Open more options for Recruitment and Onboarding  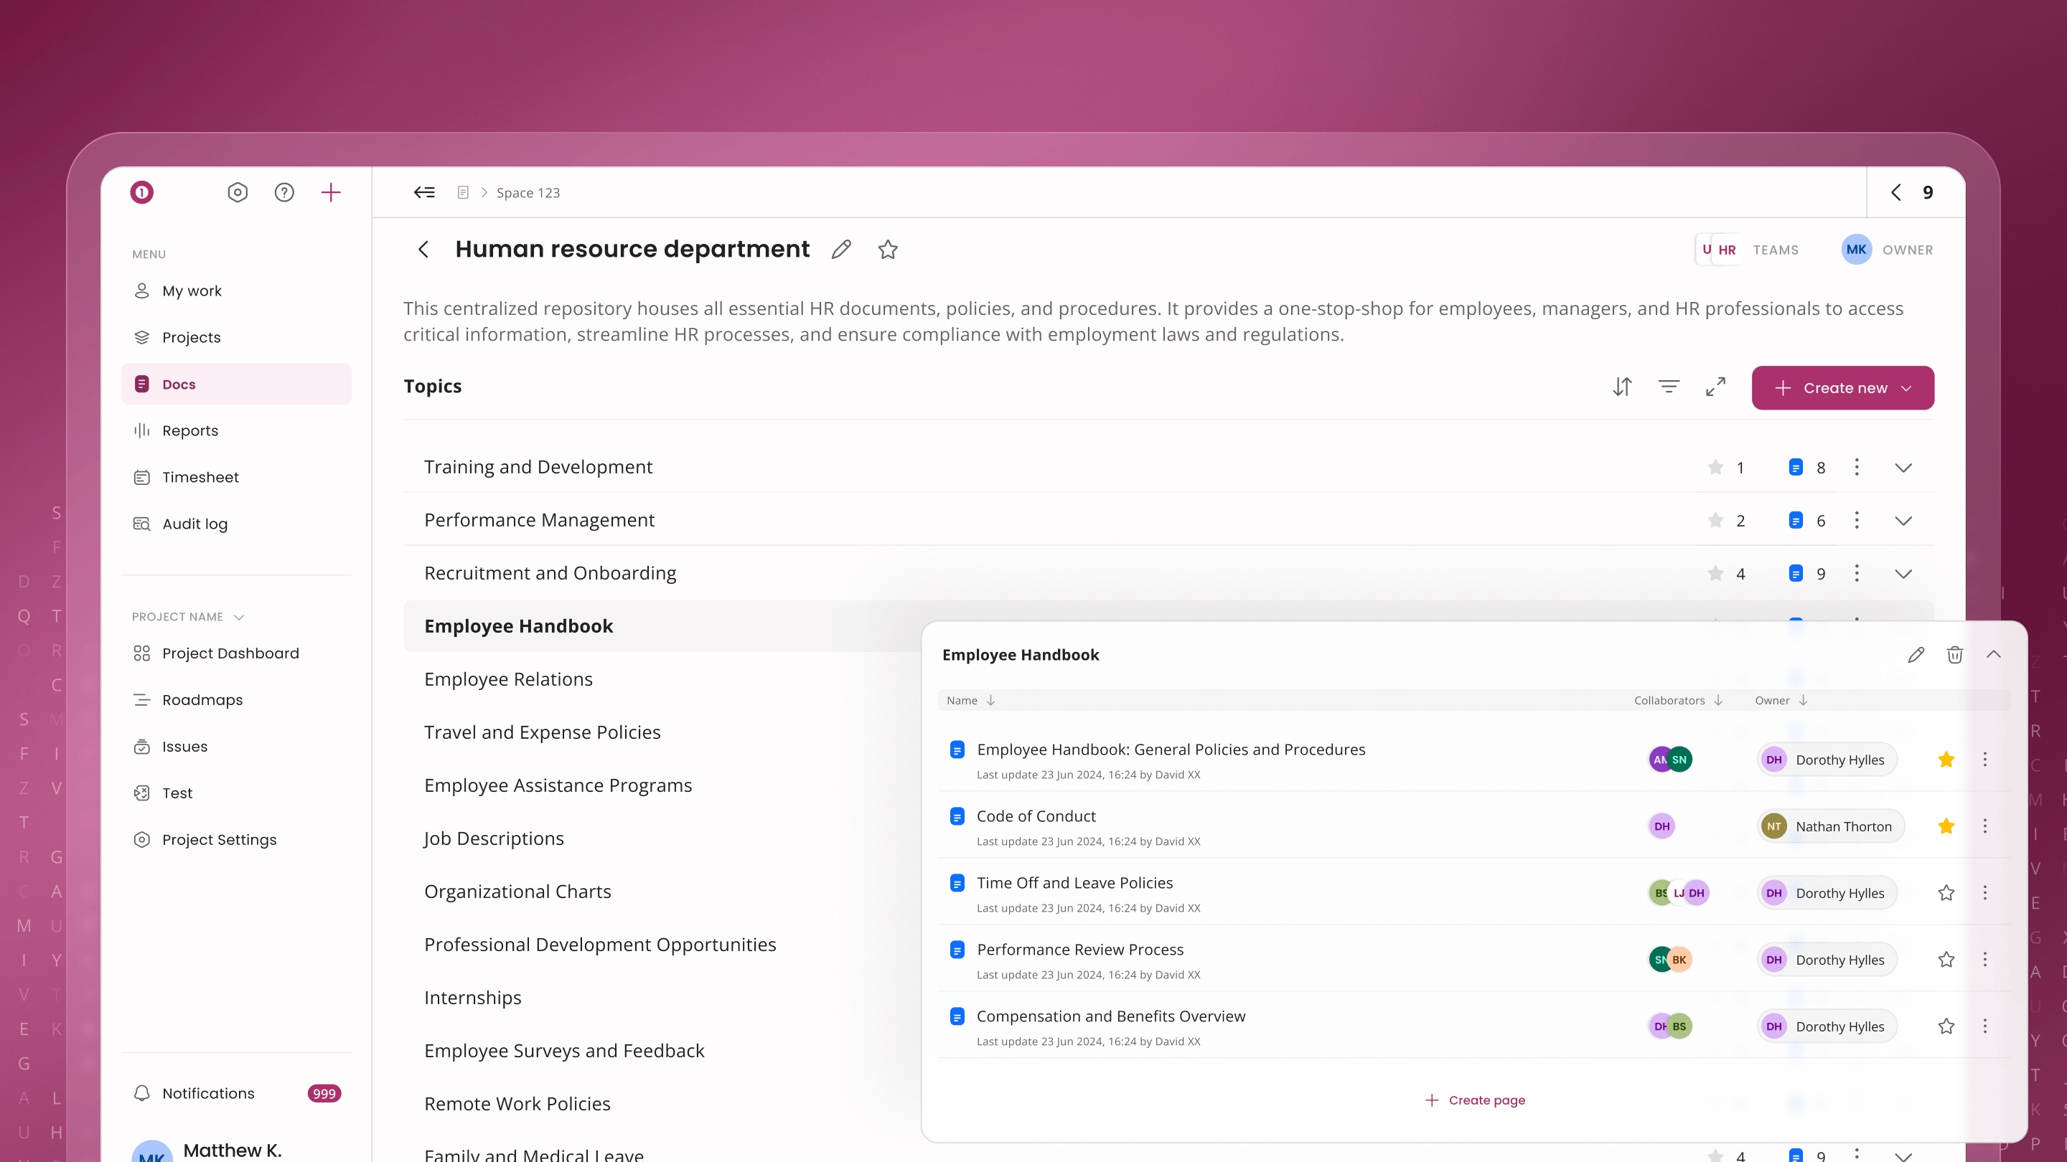point(1857,573)
